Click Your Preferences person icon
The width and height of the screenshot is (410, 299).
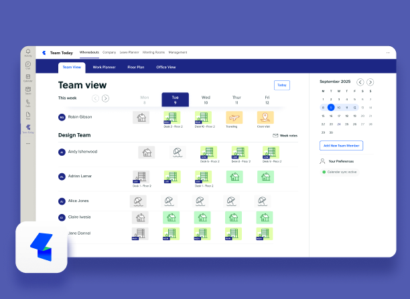coord(322,161)
